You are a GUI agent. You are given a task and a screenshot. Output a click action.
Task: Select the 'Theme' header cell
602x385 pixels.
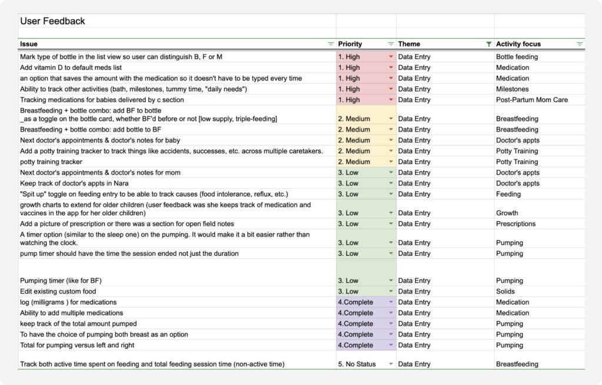[446, 44]
